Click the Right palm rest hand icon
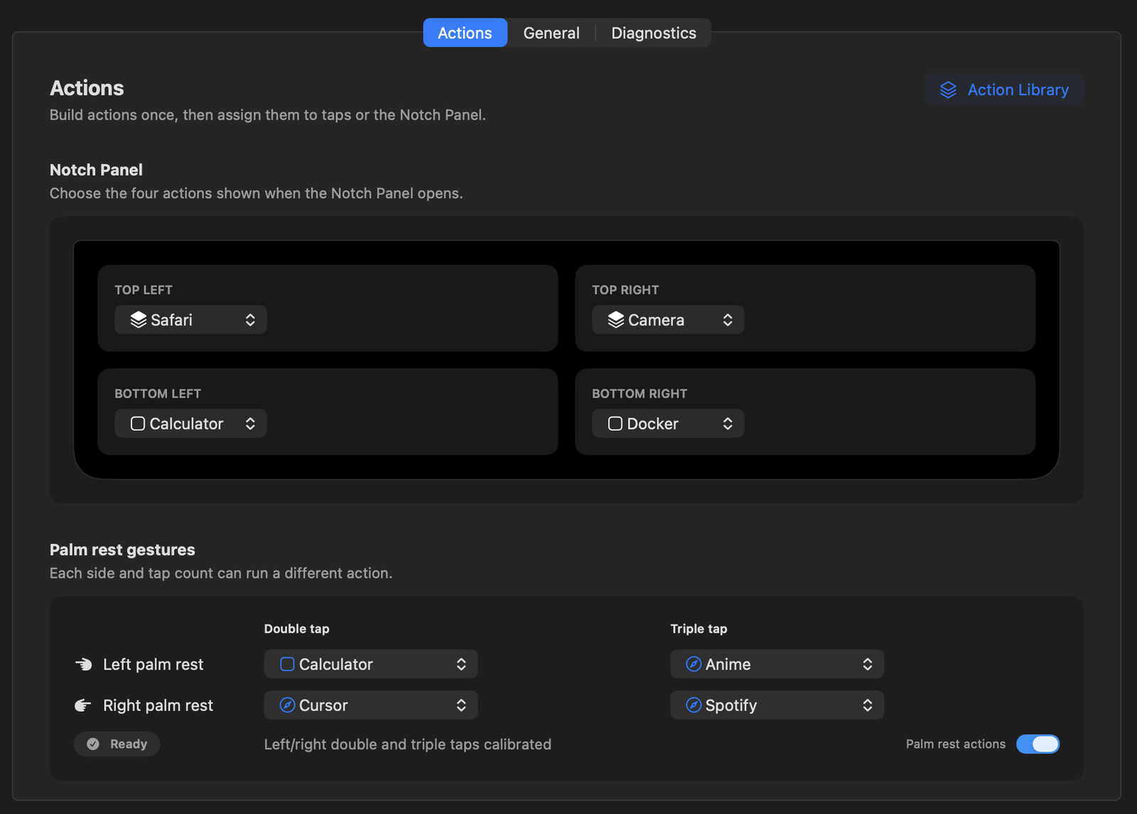Image resolution: width=1137 pixels, height=814 pixels. [83, 705]
